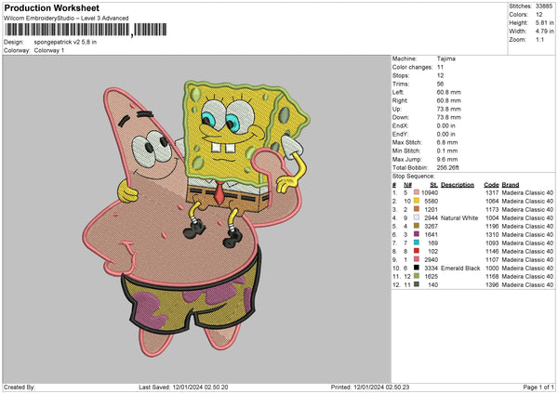This screenshot has width=558, height=394.
Task: Click the Trims value 56
Action: click(x=440, y=84)
